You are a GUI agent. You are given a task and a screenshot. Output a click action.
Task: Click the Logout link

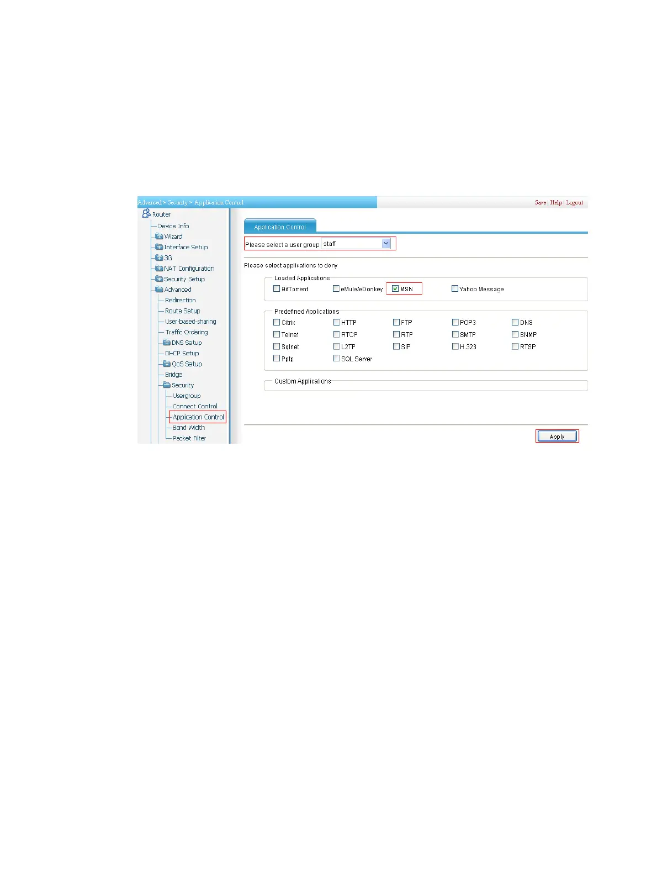(x=575, y=202)
